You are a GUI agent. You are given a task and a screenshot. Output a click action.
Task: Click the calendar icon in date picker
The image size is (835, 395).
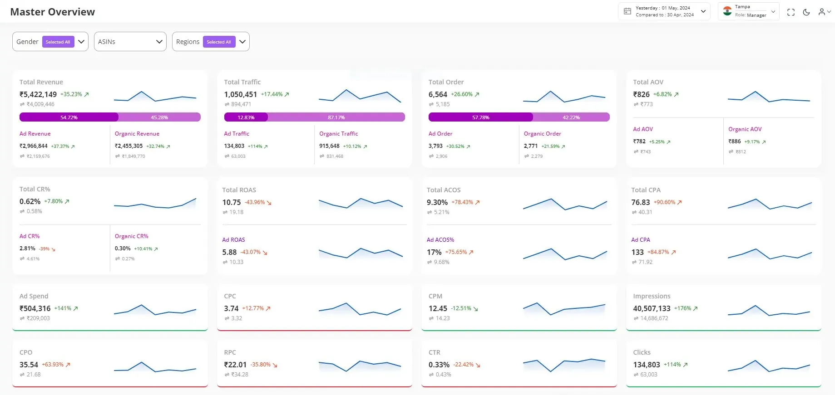coord(627,11)
